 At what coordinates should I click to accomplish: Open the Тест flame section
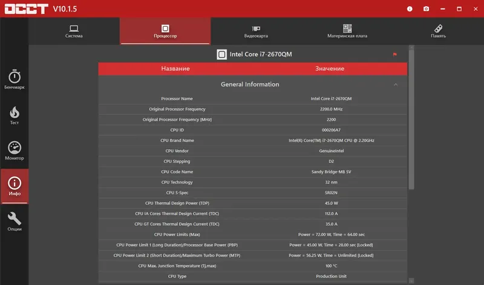pyautogui.click(x=14, y=115)
